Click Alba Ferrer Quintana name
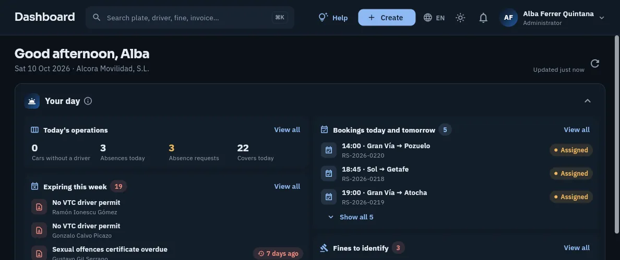Screen dimensions: 620x260 tap(558, 14)
